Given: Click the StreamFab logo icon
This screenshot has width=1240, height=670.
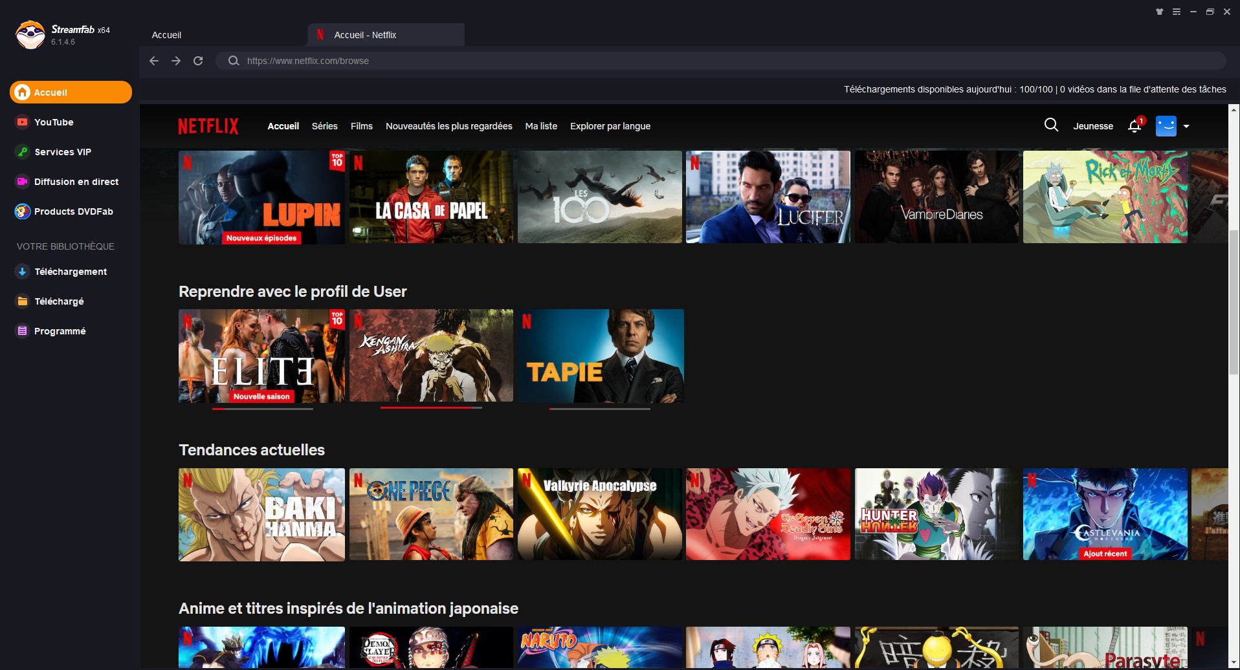Looking at the screenshot, I should click(x=30, y=35).
